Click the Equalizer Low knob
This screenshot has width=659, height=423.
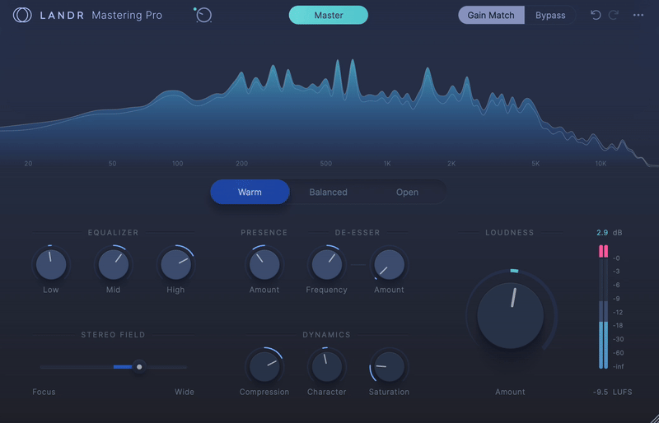(x=51, y=265)
